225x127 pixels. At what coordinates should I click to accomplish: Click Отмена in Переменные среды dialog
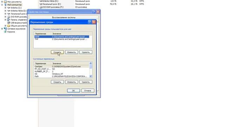tap(88, 91)
